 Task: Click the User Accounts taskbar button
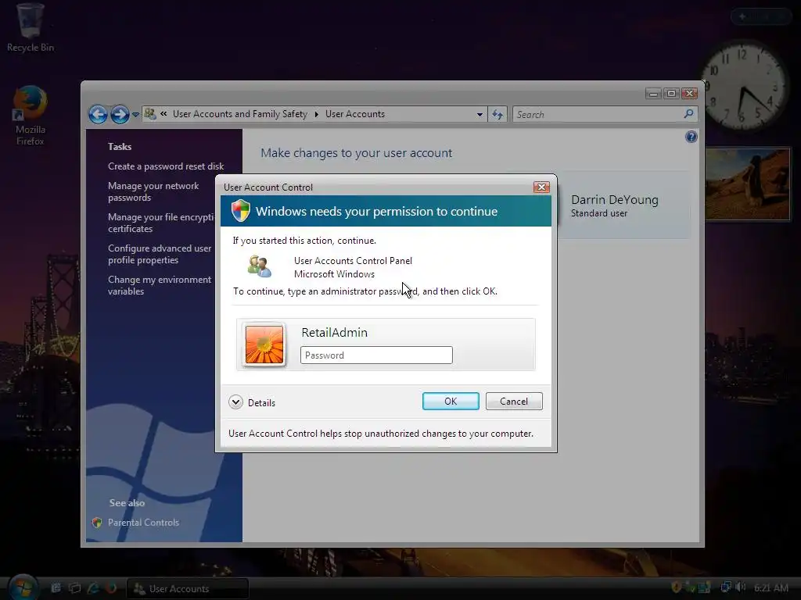point(188,589)
